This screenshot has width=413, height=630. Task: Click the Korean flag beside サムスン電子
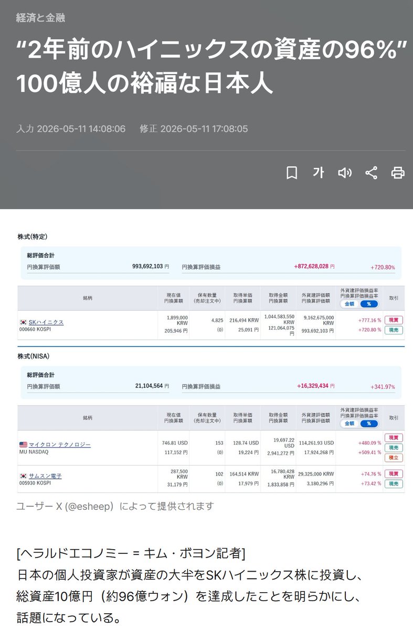click(23, 476)
